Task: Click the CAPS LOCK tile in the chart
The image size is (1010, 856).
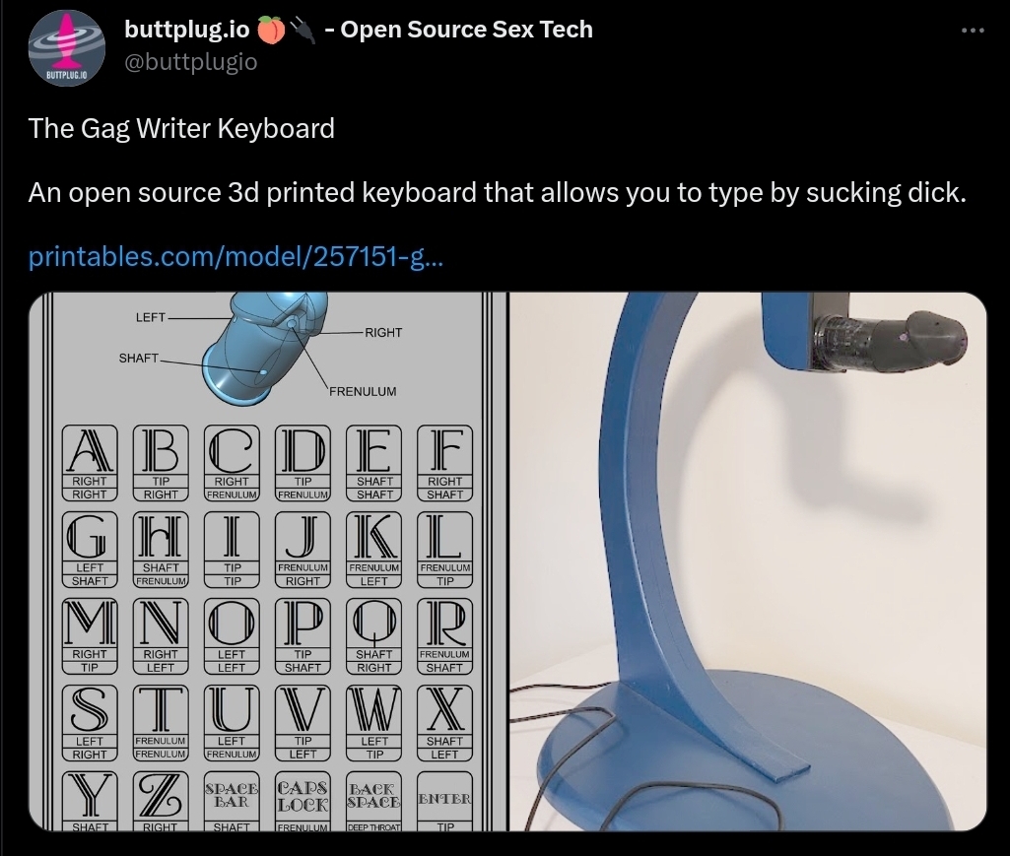Action: tap(303, 801)
